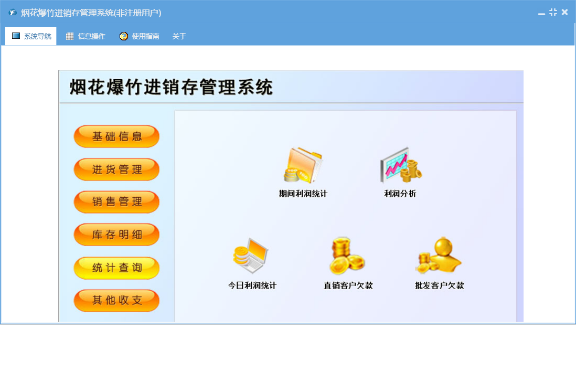Click the grid icon beside 信息操作
This screenshot has width=576, height=382.
pos(70,36)
